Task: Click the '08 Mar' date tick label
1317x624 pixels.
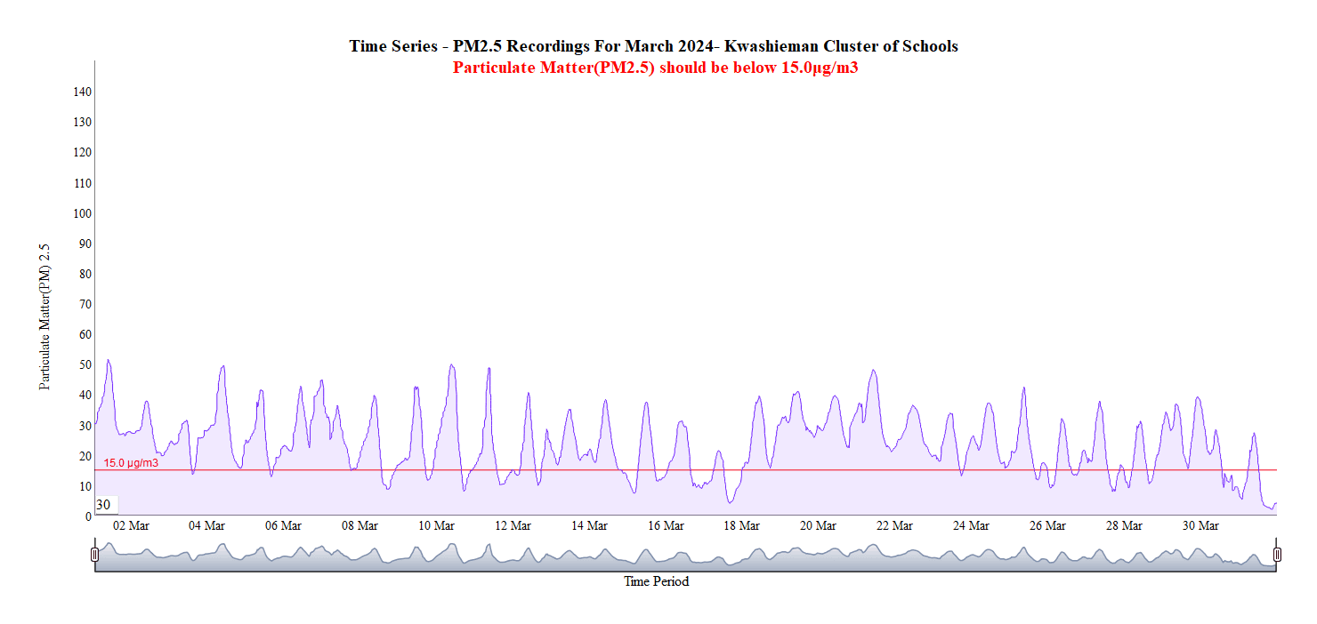Action: [x=360, y=526]
